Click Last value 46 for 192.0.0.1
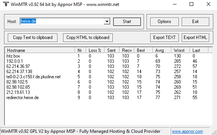 (x=195, y=61)
